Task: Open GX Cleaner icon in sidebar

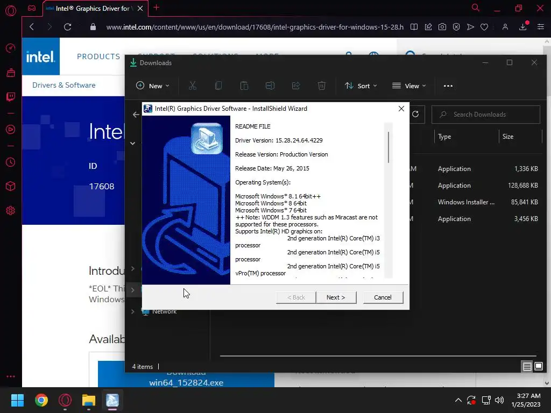Action: [11, 73]
